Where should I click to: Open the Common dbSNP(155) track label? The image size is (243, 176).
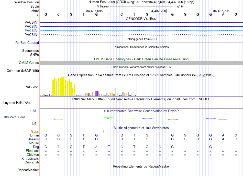23,71
